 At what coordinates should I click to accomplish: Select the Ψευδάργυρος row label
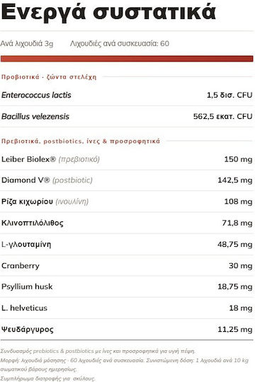point(28,330)
